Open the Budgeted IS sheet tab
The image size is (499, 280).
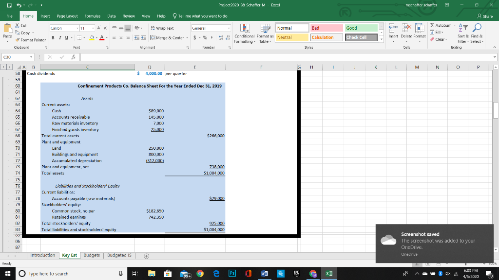119,255
